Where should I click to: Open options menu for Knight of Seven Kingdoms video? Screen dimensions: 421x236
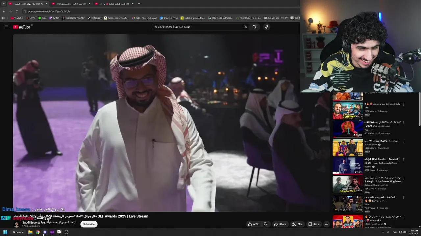(x=404, y=178)
